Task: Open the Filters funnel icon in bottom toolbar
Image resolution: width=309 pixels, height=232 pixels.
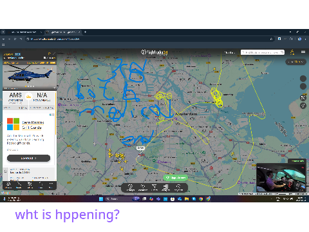Action: click(x=154, y=188)
